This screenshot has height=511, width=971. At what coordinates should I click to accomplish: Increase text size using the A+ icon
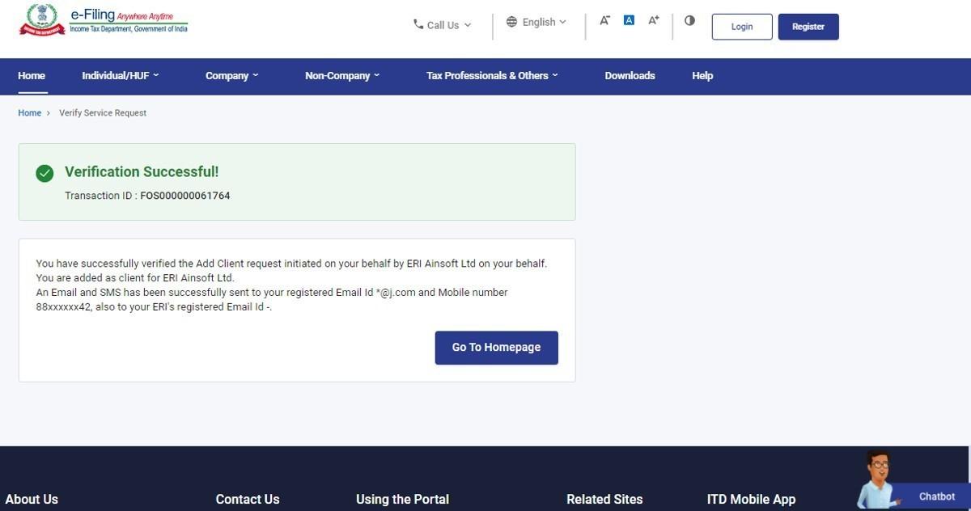[x=652, y=19]
